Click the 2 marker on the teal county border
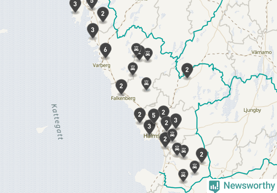This screenshot has height=193, width=277. 187,70
